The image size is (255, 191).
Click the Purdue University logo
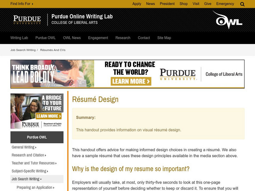[27, 20]
